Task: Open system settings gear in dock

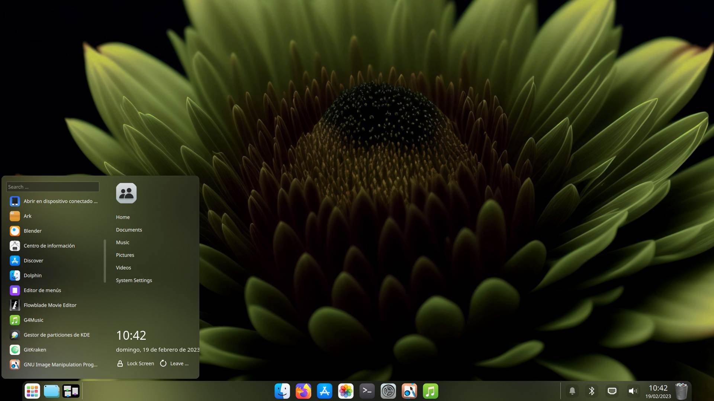Action: click(388, 391)
